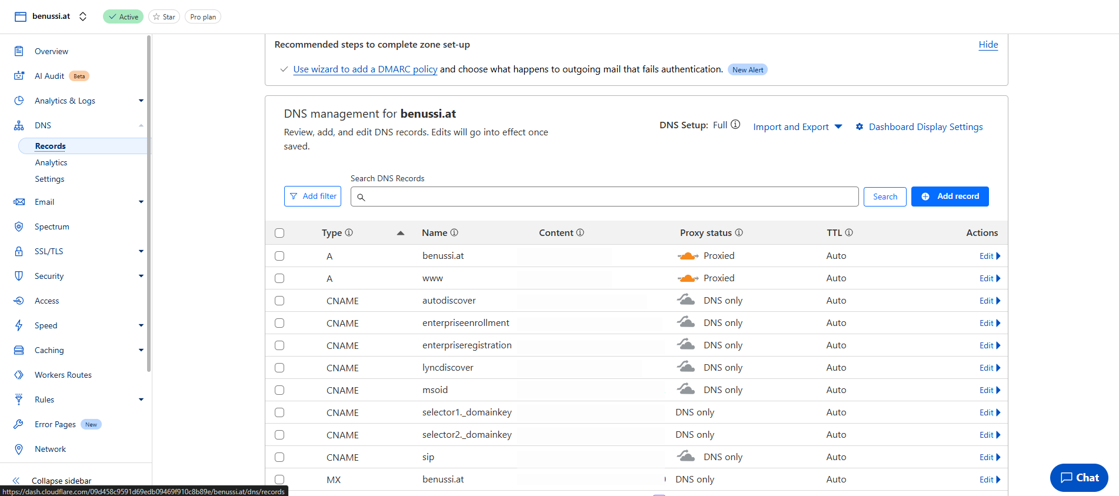Edit the www A record

990,278
